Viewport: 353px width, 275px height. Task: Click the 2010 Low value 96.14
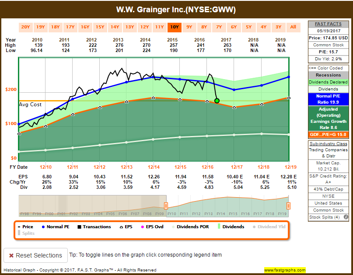[x=36, y=50]
